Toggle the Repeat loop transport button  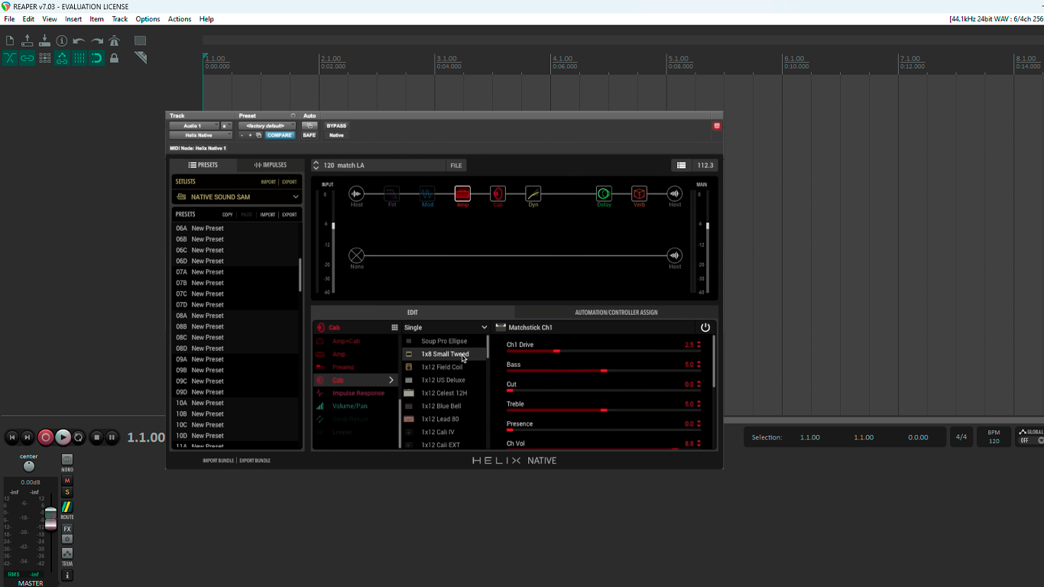click(78, 437)
